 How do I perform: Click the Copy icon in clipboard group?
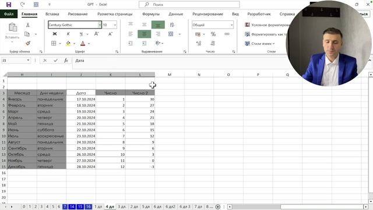pos(27,34)
